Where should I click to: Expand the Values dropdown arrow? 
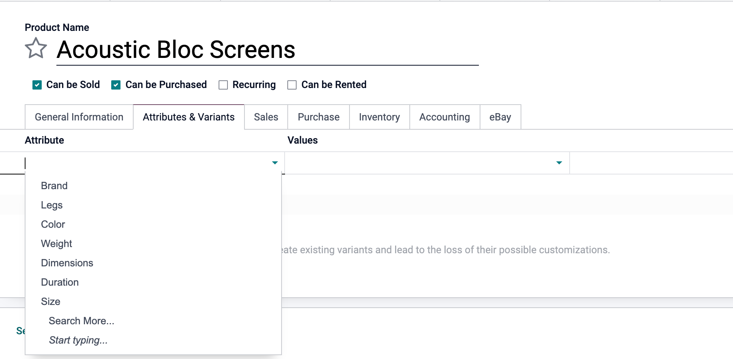point(559,163)
